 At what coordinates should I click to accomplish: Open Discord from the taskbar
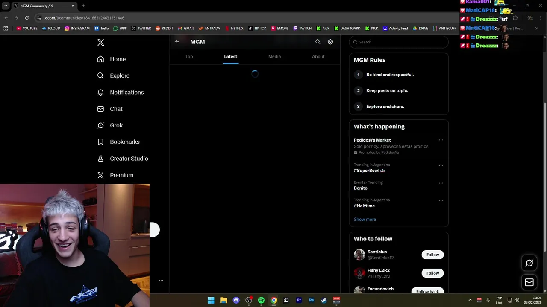tap(236, 300)
